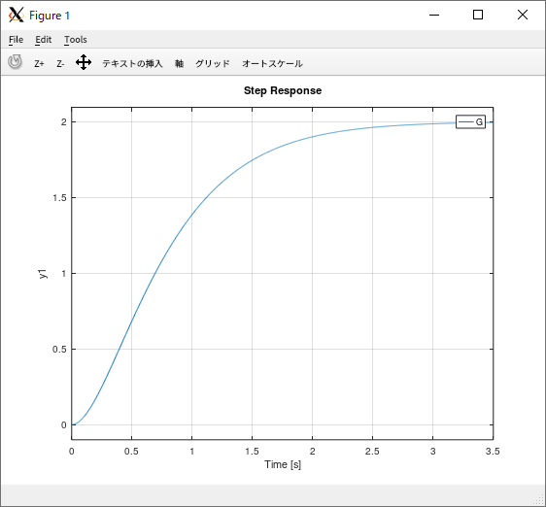
Task: Click the Octave figure icon in title bar
Action: pos(17,15)
